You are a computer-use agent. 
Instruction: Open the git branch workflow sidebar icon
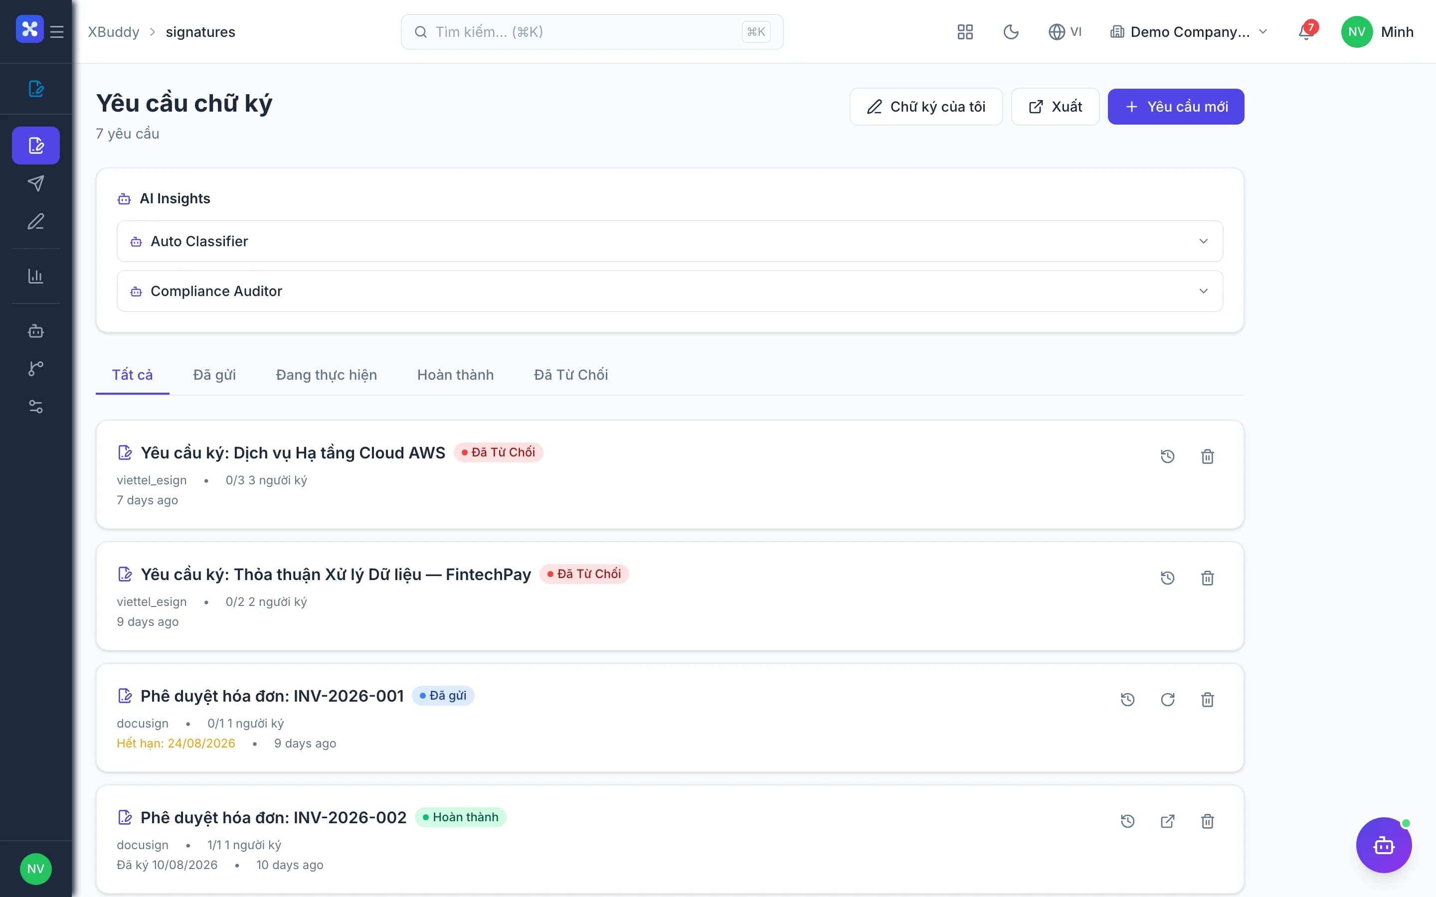[x=35, y=368]
